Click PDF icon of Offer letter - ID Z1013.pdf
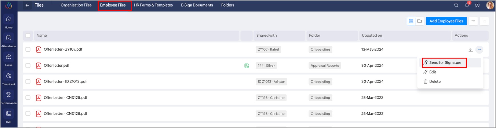496x128 pixels. pyautogui.click(x=39, y=82)
